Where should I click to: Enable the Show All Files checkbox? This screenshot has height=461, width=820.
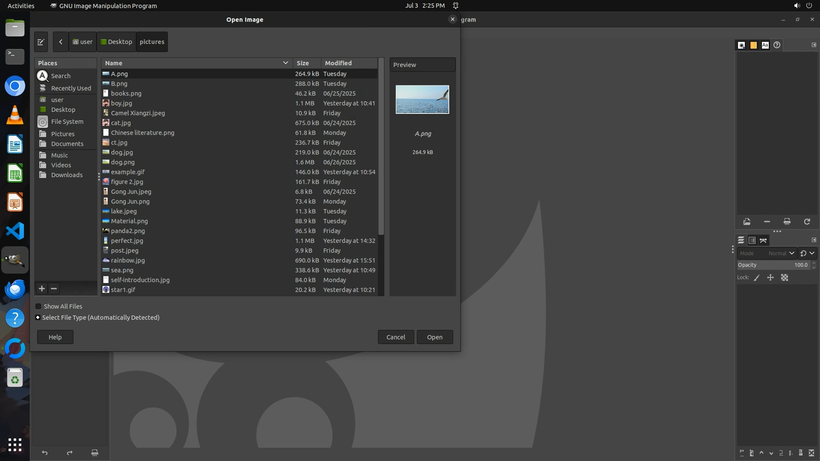click(38, 306)
